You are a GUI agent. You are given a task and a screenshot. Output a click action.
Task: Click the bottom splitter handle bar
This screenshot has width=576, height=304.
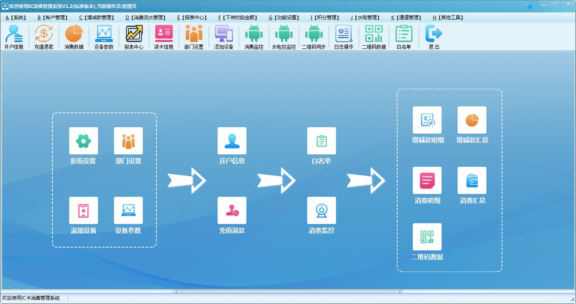click(288, 291)
